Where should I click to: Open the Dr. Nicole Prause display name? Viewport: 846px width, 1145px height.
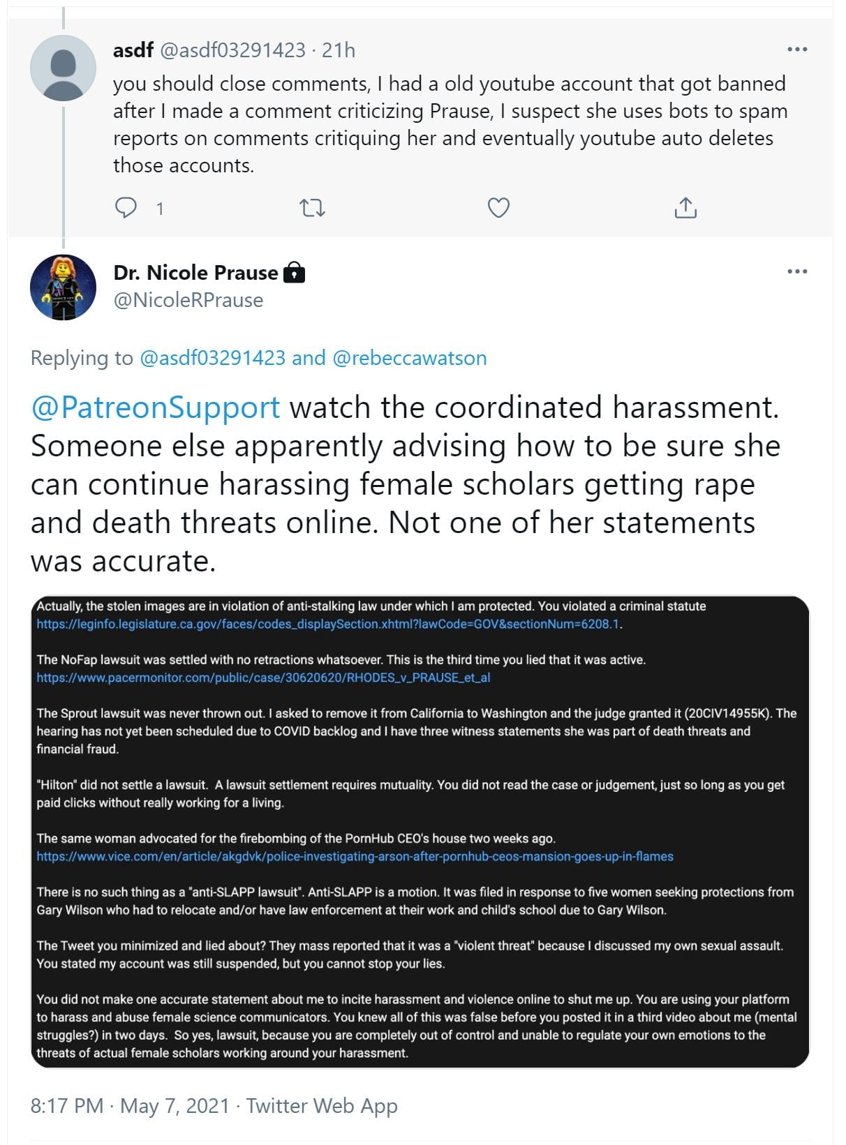195,273
